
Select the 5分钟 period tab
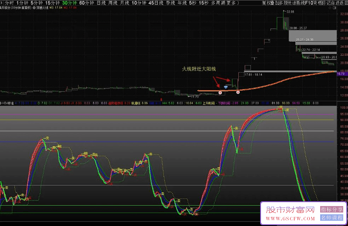click(37, 3)
